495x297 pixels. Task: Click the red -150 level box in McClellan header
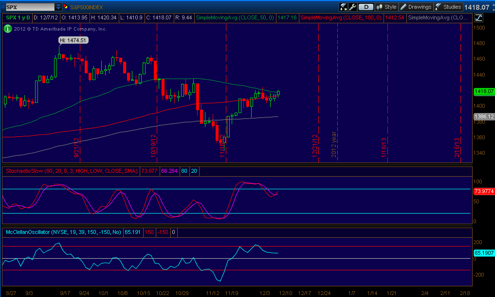click(163, 232)
